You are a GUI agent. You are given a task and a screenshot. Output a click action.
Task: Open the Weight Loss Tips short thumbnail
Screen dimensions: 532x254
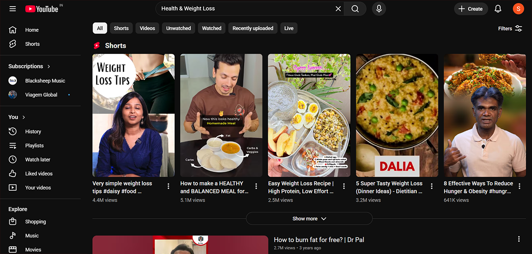(133, 115)
